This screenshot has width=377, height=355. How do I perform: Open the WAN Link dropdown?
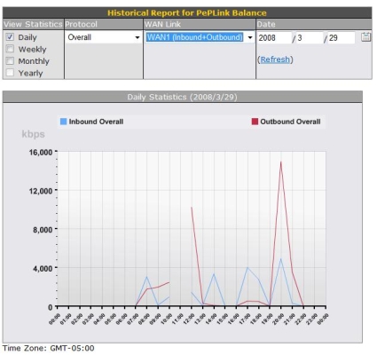tap(200, 37)
